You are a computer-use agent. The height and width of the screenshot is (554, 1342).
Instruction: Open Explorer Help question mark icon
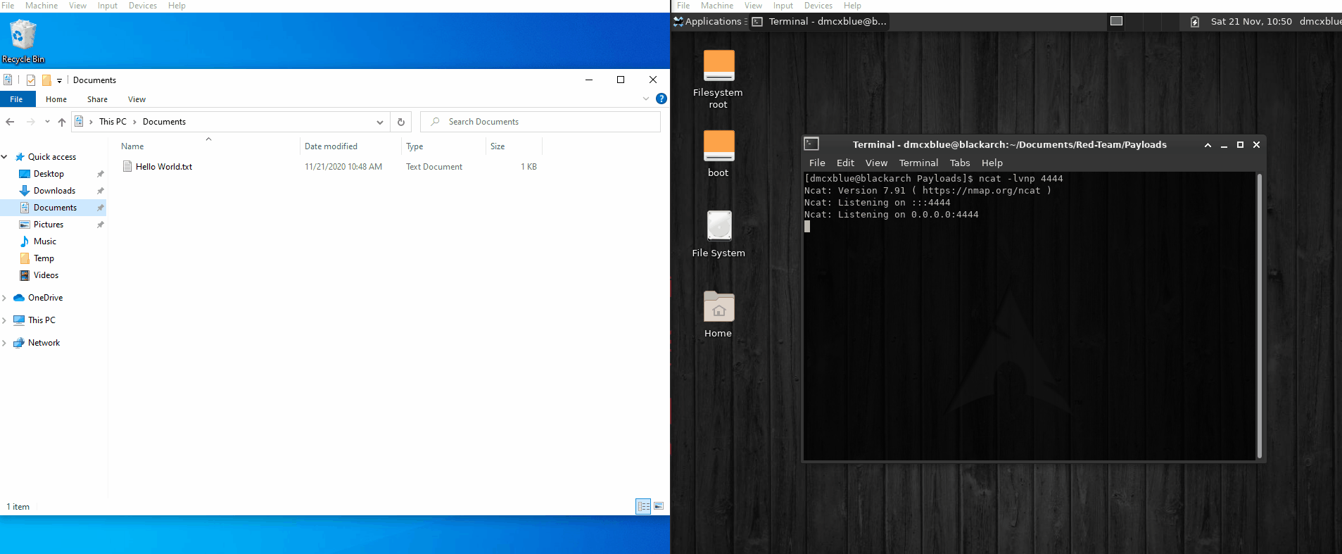pos(661,99)
